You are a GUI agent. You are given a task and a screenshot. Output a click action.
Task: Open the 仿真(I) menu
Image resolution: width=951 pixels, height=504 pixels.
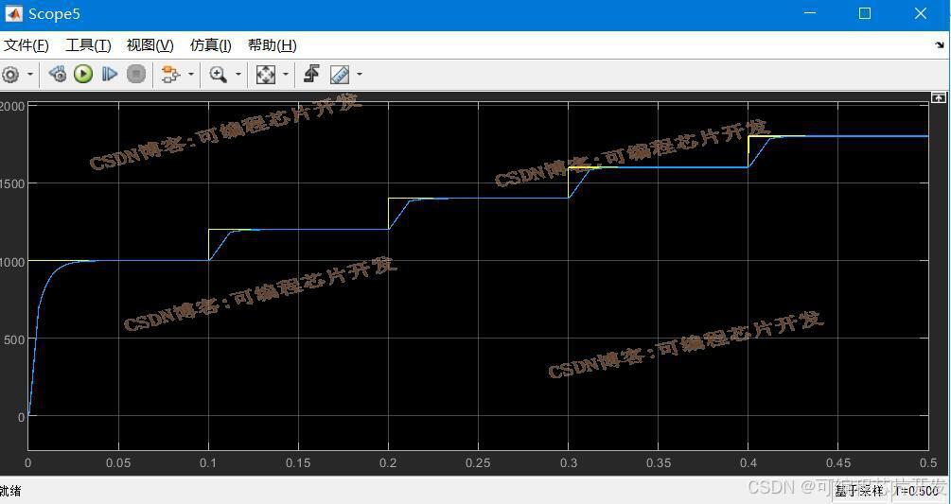coord(210,45)
